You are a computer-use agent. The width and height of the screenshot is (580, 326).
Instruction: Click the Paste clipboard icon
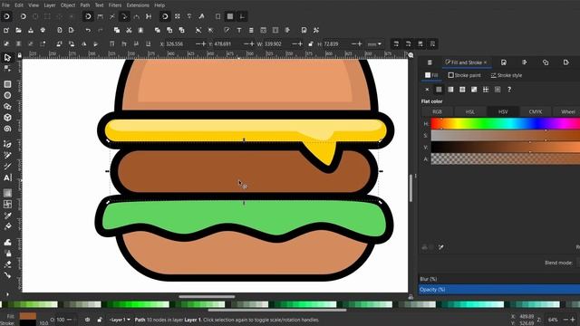[140, 30]
